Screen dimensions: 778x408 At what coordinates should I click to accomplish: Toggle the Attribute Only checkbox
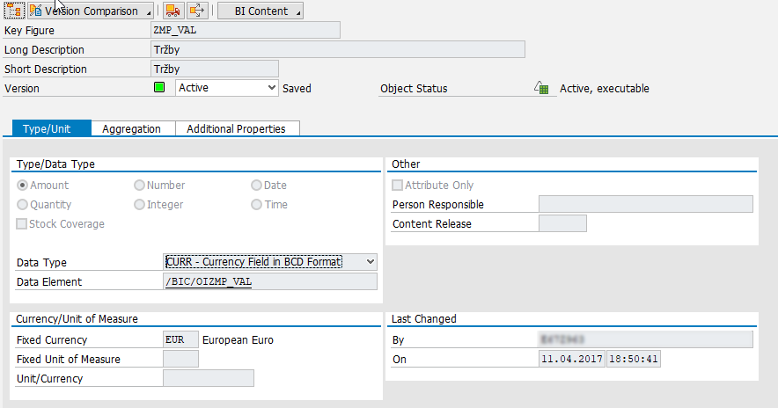[398, 186]
